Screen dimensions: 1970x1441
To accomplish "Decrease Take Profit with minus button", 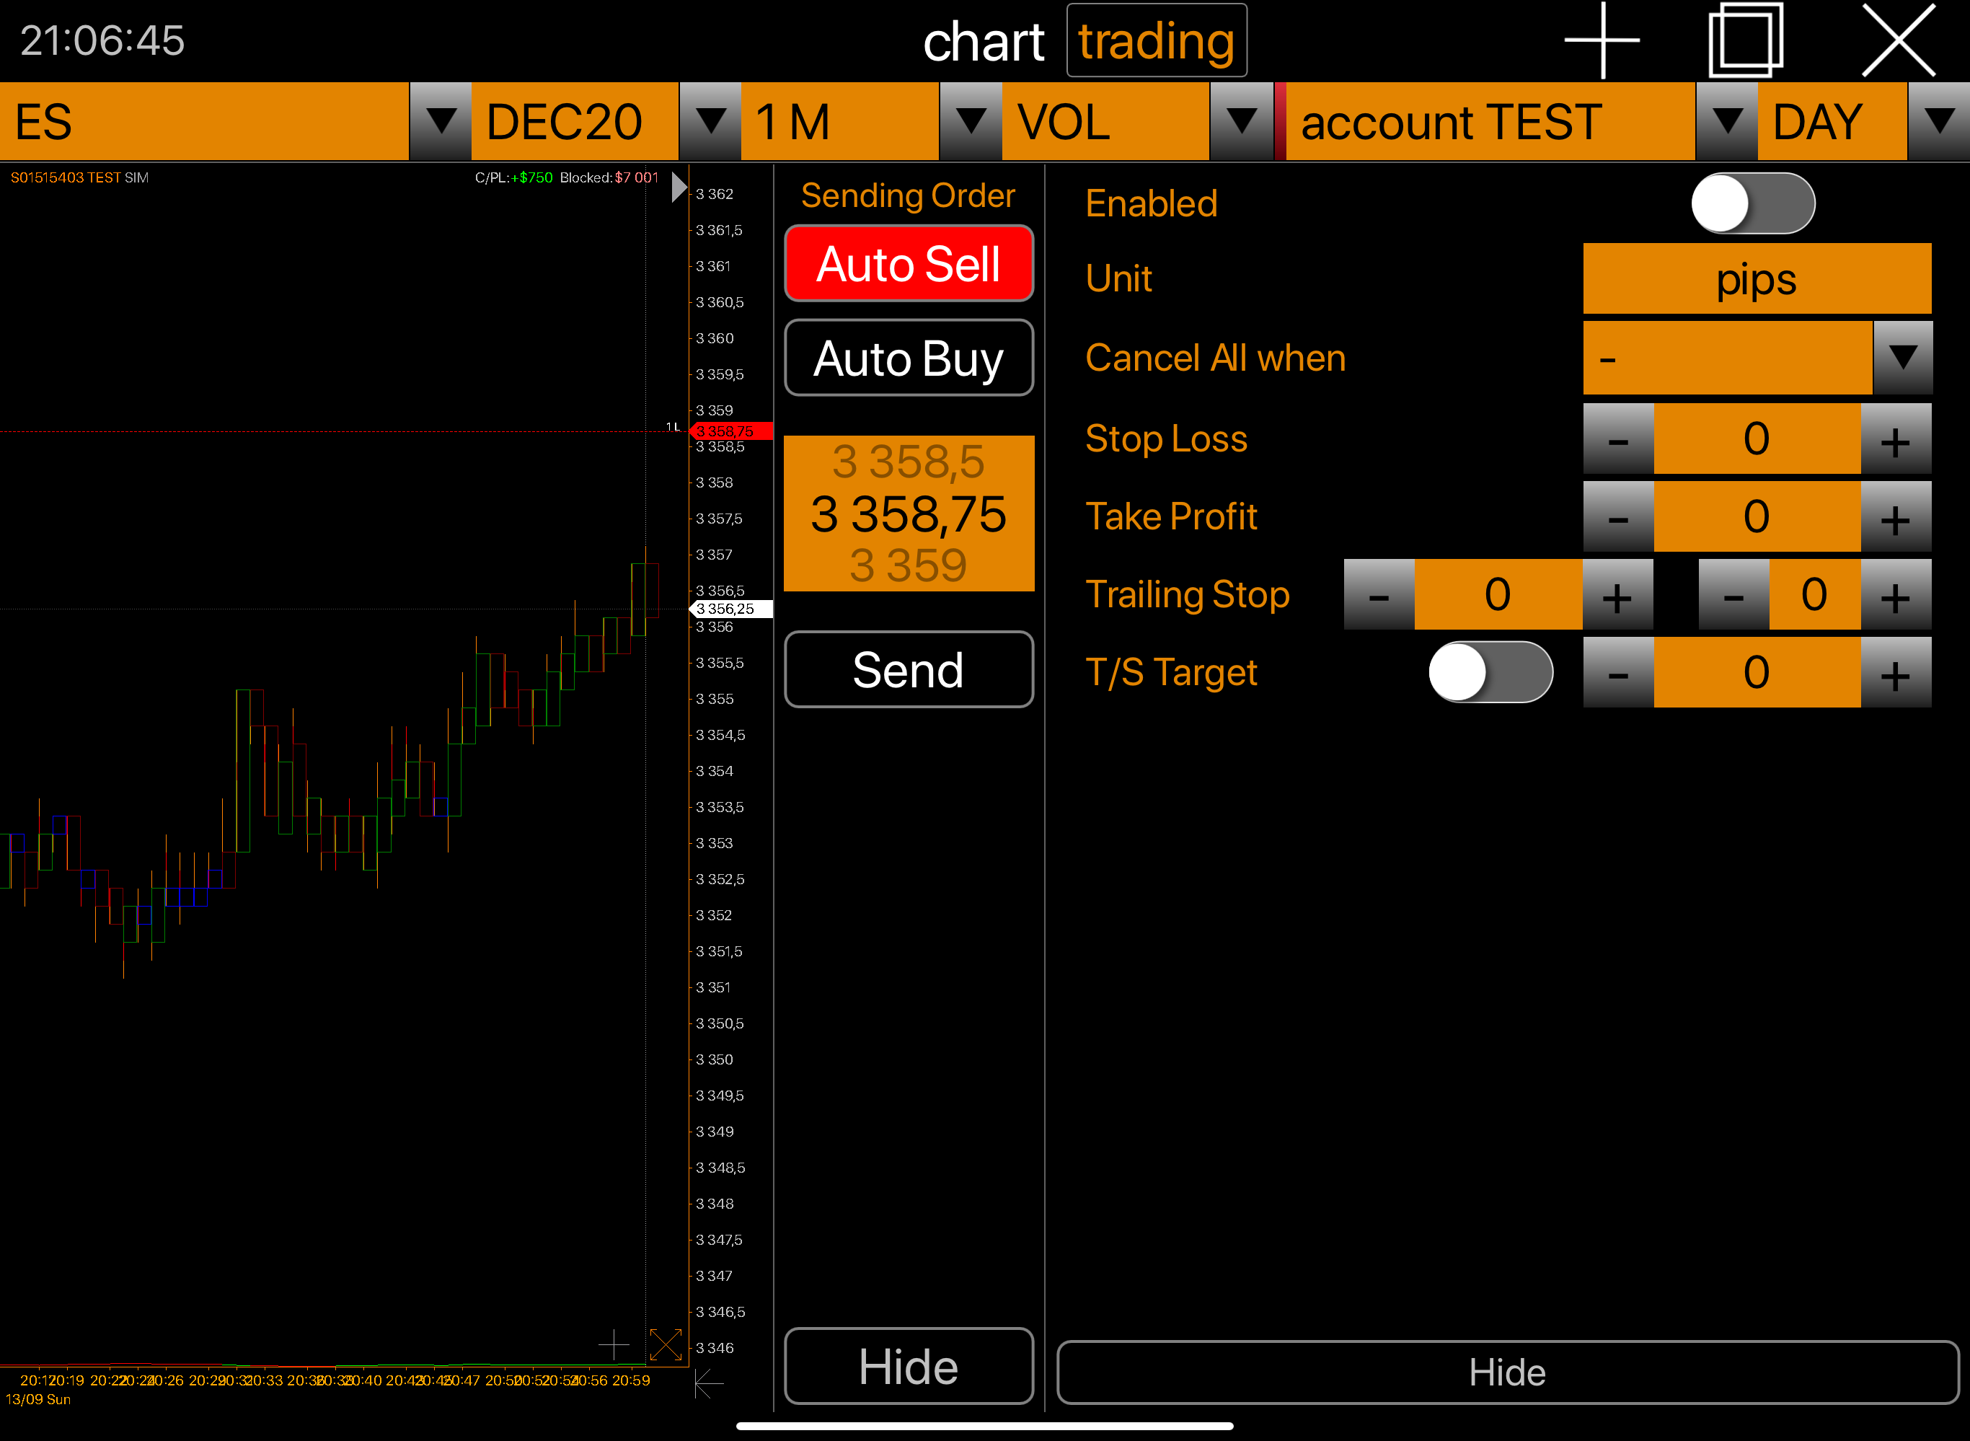I will 1619,517.
